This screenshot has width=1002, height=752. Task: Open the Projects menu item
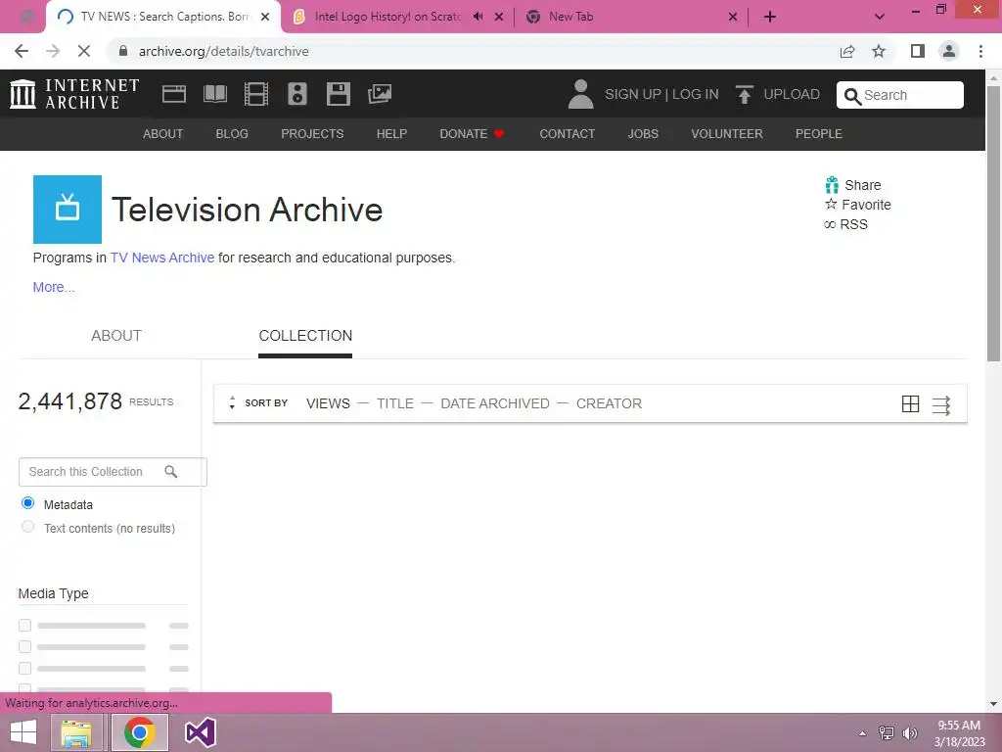[312, 133]
